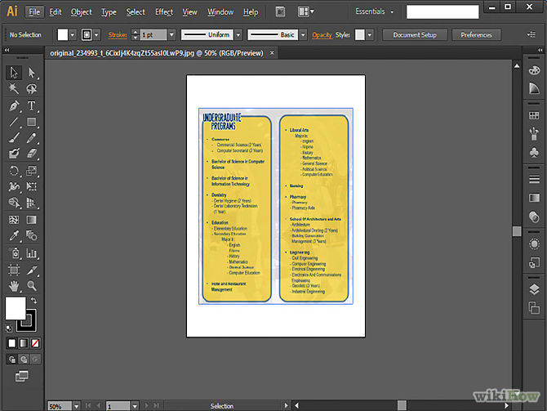Click Preferences button
This screenshot has height=411, width=547.
pyautogui.click(x=476, y=35)
